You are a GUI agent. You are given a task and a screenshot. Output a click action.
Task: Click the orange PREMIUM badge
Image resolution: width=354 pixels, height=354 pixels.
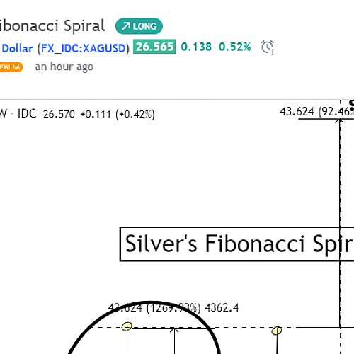[x=11, y=67]
